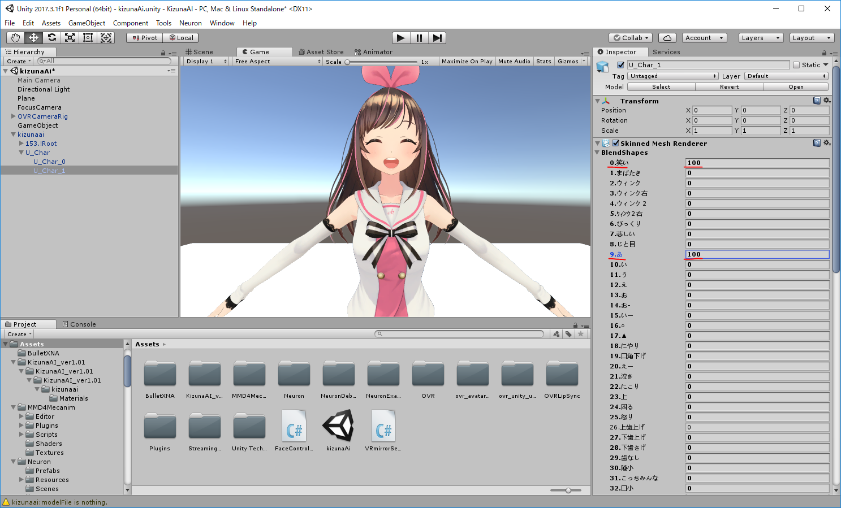Image resolution: width=841 pixels, height=508 pixels.
Task: Select the VRmirrorSe C# script asset
Action: (383, 425)
